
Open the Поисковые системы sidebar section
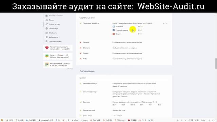(54, 16)
